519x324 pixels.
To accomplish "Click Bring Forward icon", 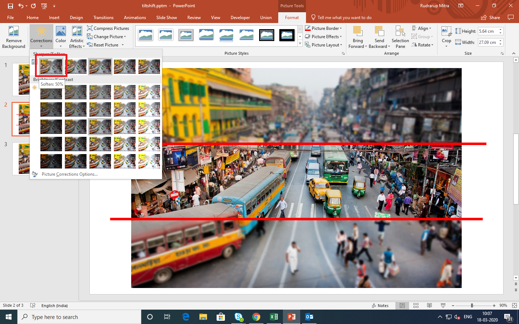I will [x=358, y=37].
